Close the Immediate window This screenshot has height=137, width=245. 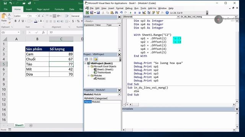(237, 109)
